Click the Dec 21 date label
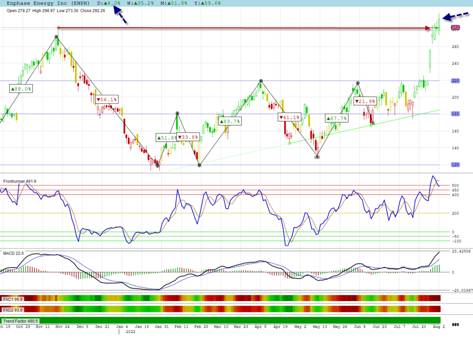 pyautogui.click(x=102, y=327)
